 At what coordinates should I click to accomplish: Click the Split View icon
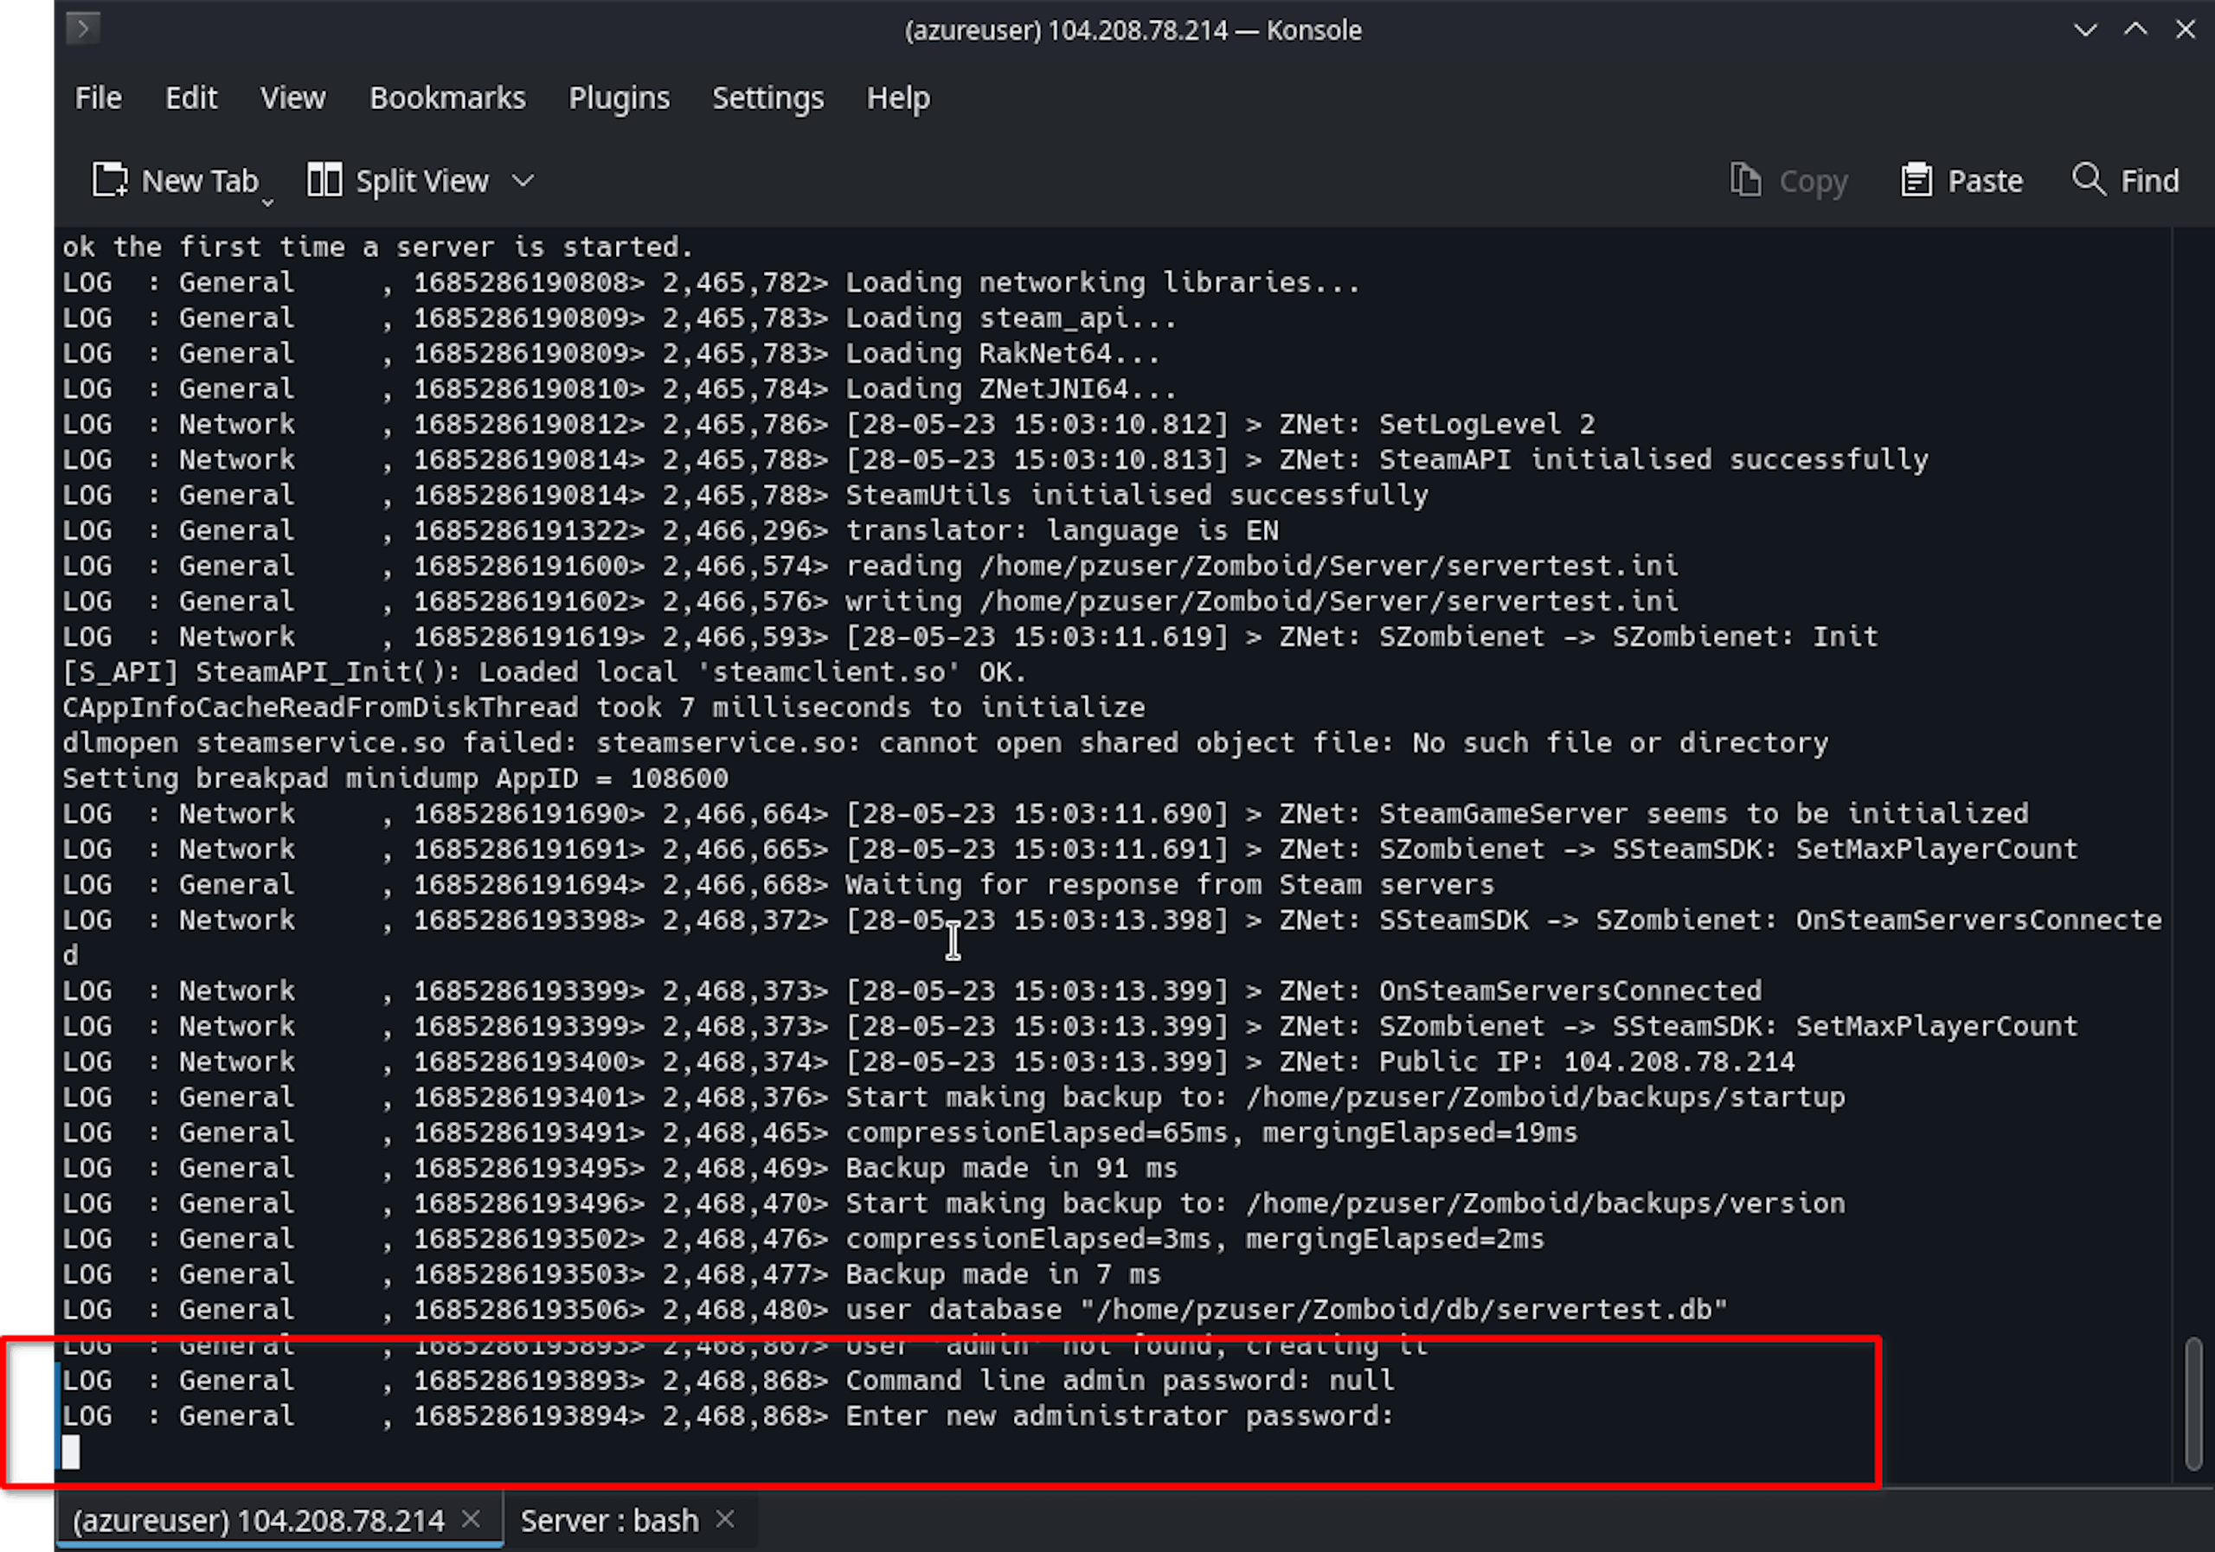pyautogui.click(x=324, y=179)
